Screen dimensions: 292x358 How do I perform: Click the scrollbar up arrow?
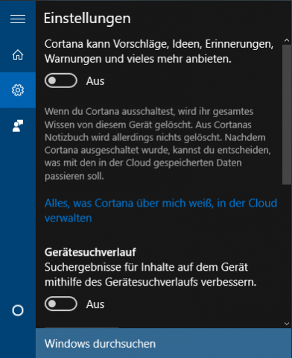[x=287, y=40]
